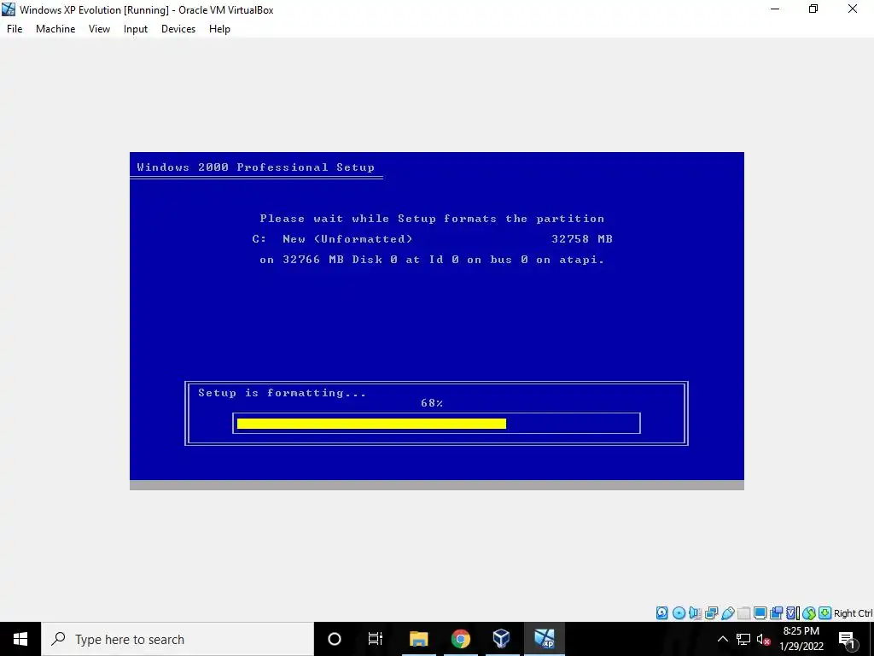Image resolution: width=874 pixels, height=656 pixels.
Task: Open the Devices menu
Action: 178,29
